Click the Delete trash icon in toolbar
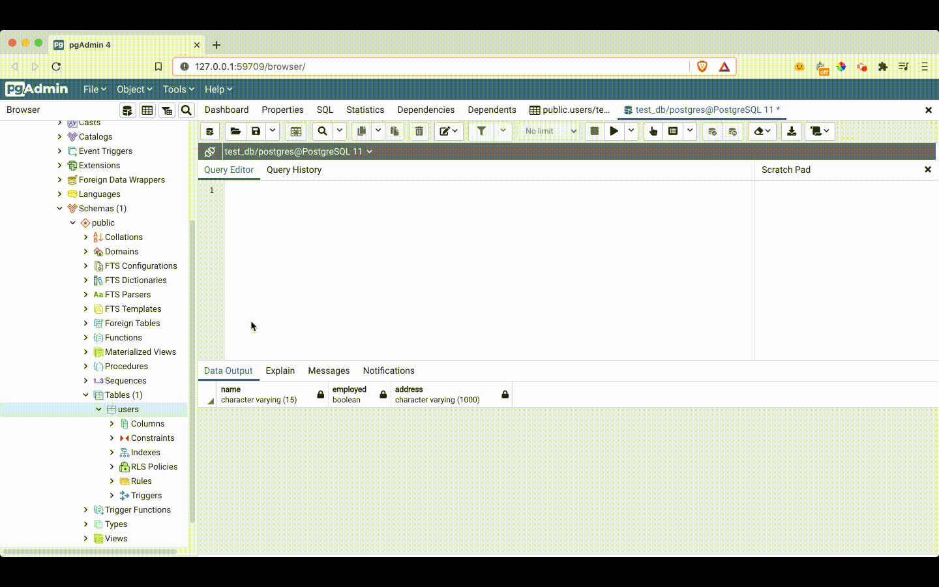This screenshot has height=587, width=939. click(419, 131)
